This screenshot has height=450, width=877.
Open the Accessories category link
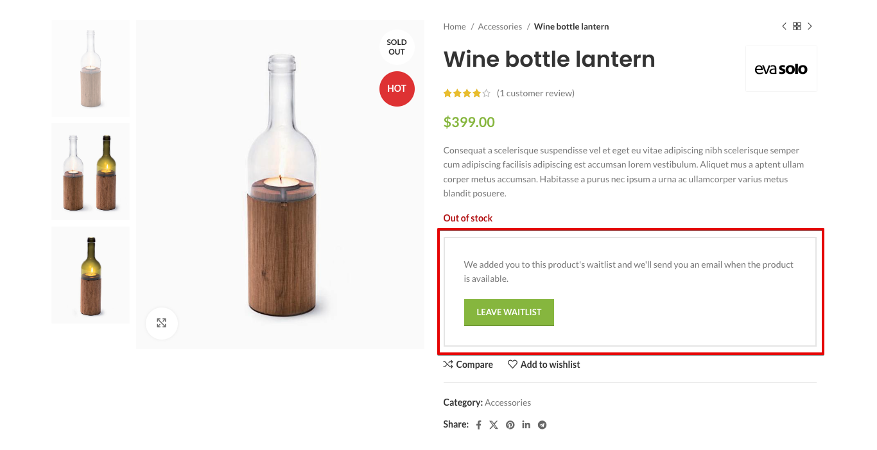[x=508, y=403]
